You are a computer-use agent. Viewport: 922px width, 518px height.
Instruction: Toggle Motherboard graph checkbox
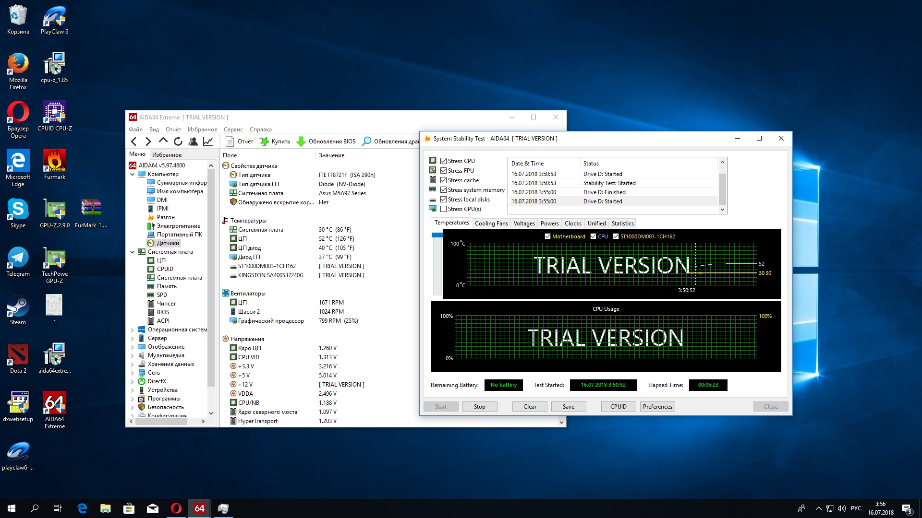[x=547, y=236]
